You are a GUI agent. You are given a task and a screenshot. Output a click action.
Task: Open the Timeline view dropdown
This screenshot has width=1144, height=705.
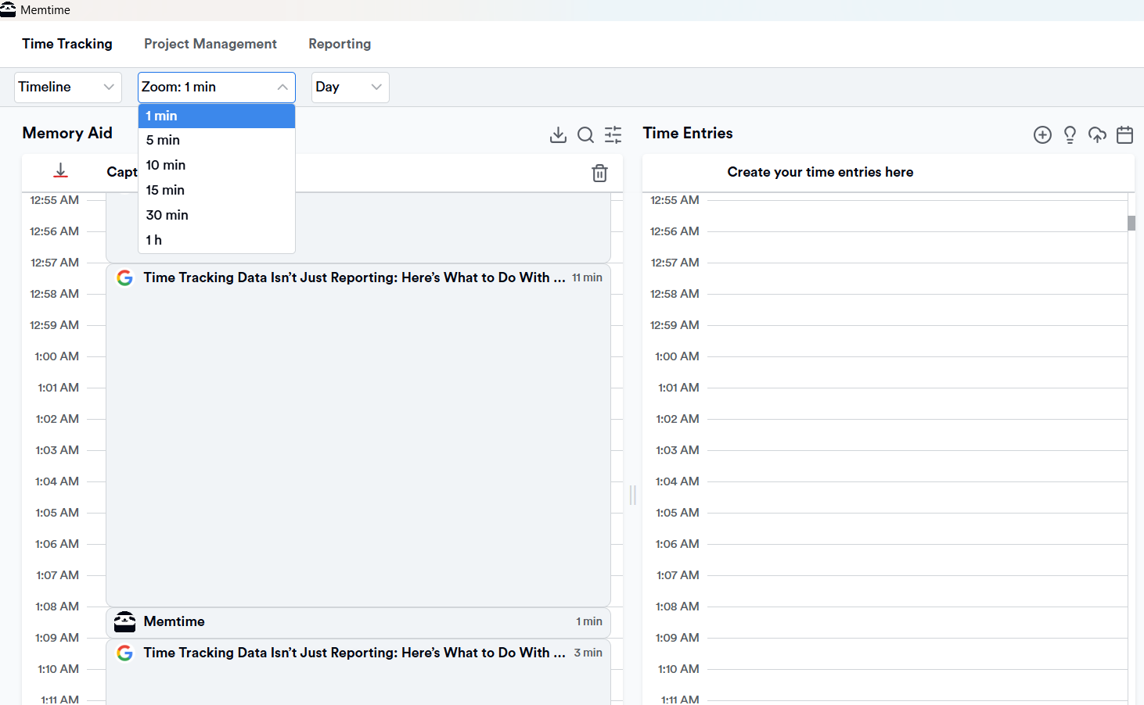[x=67, y=87]
